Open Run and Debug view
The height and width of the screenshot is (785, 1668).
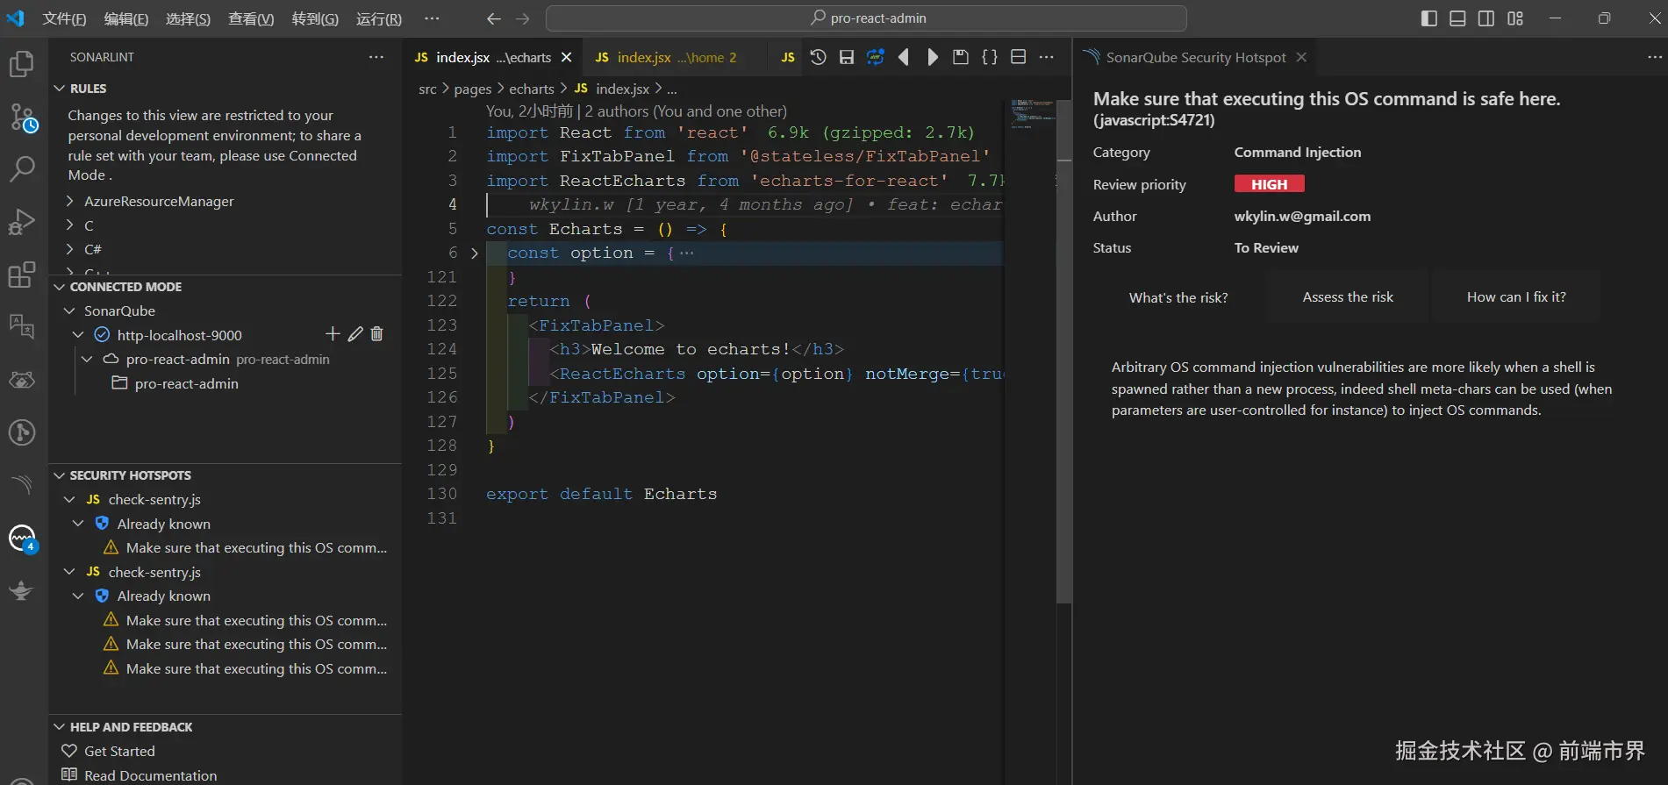21,222
